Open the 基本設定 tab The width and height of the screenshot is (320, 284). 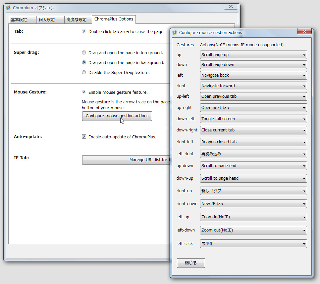(x=23, y=20)
